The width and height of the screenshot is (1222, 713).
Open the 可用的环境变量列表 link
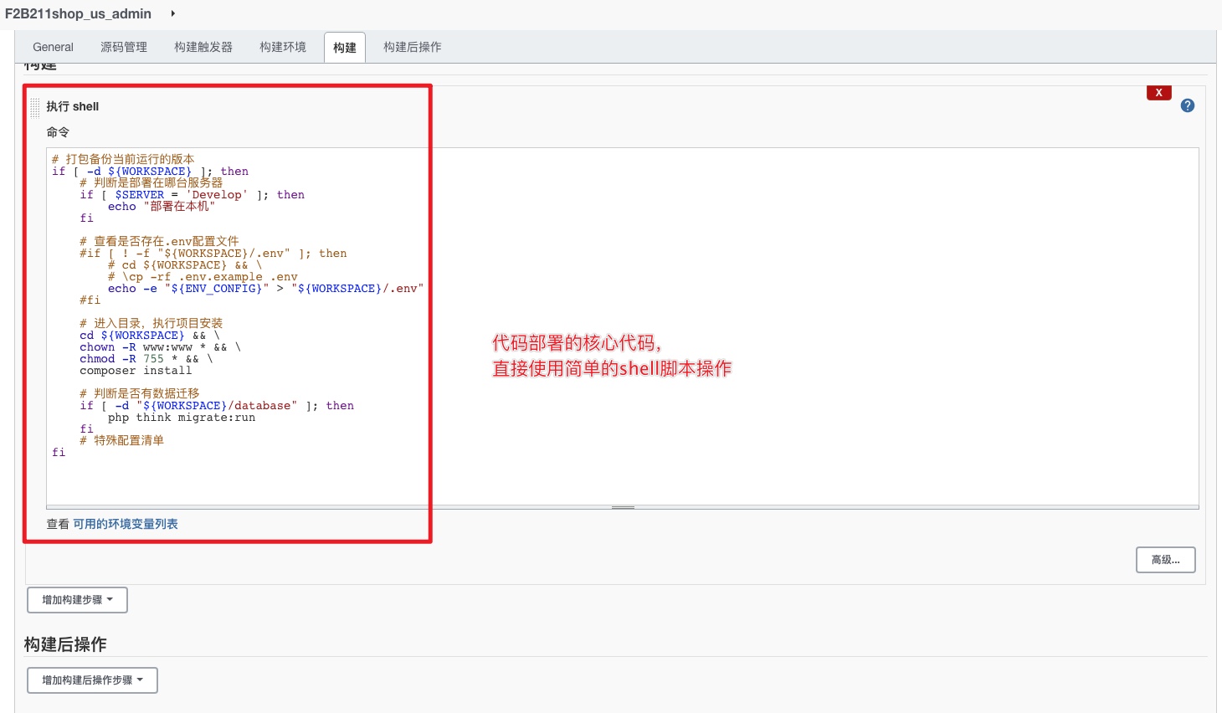126,524
